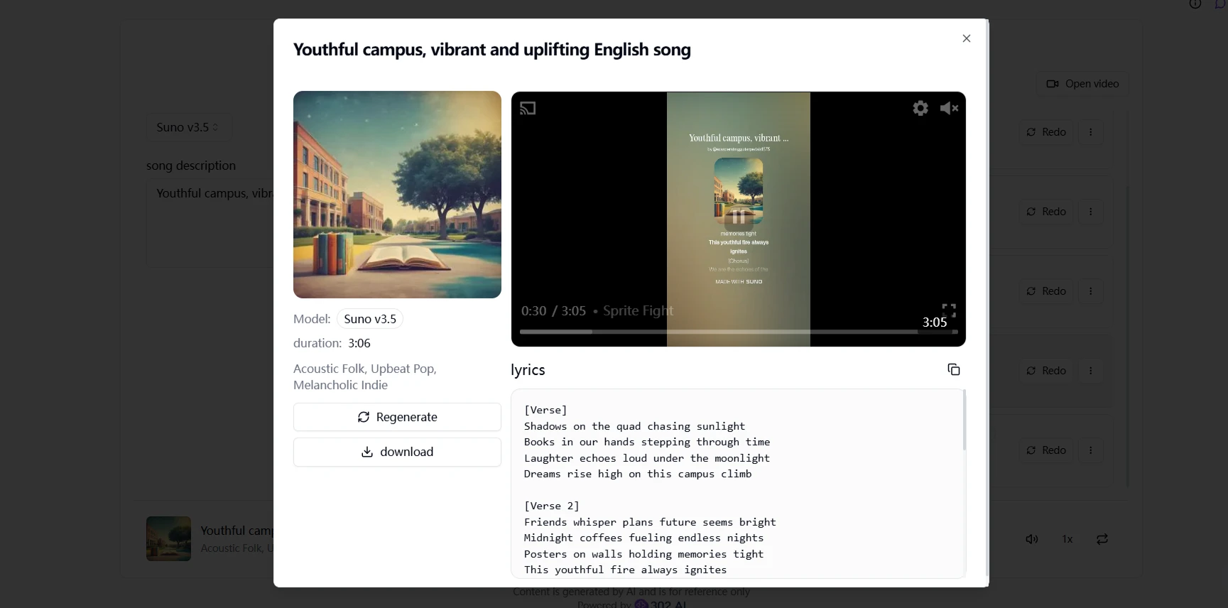Open more options beside first Redo

(x=1091, y=132)
